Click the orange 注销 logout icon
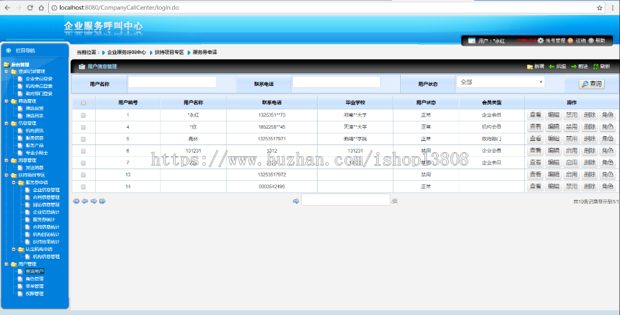 click(570, 41)
